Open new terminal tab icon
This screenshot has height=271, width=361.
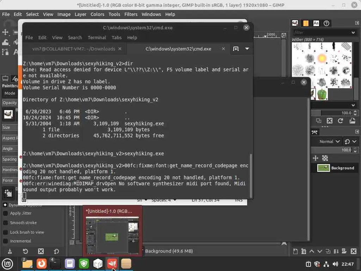pyautogui.click(x=236, y=49)
